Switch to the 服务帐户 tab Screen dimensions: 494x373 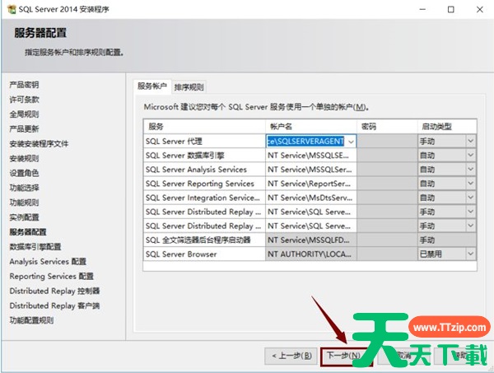(x=152, y=86)
